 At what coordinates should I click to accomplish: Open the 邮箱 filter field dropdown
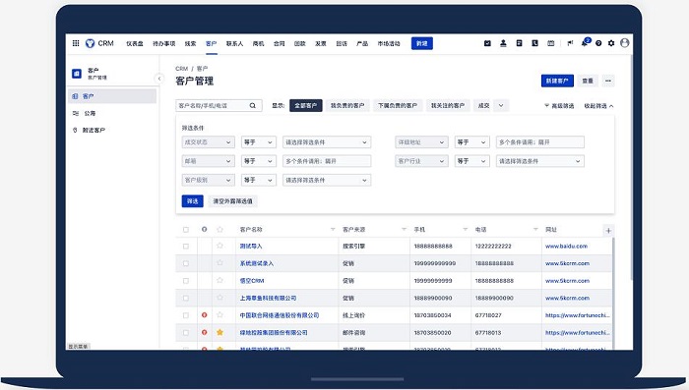(209, 161)
